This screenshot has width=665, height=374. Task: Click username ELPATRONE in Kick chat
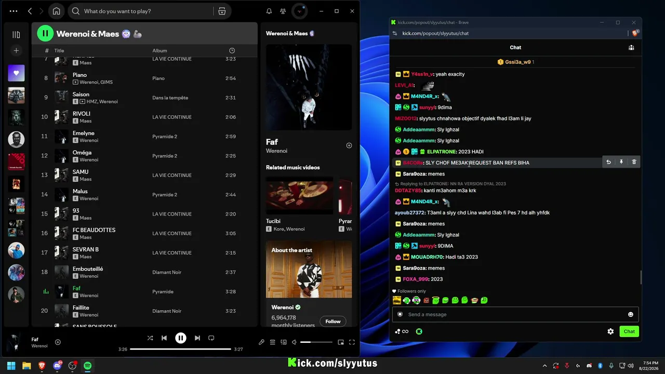[x=441, y=152]
